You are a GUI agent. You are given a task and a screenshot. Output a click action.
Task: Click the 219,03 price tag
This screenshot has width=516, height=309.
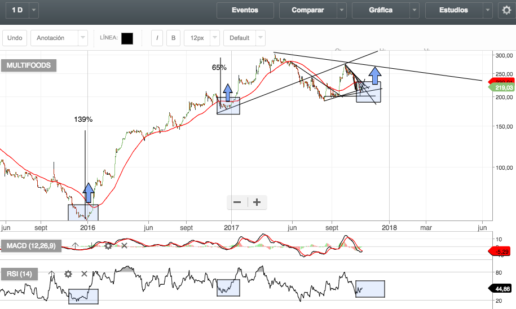pos(502,87)
